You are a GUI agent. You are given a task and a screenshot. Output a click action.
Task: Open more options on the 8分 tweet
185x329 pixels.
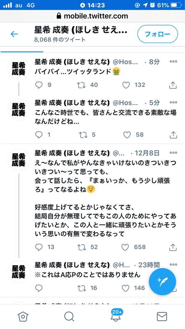(173, 62)
